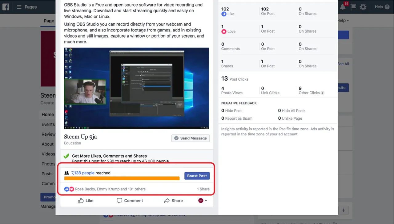Click the Help text in top bar
The image size is (394, 224).
click(x=379, y=7)
